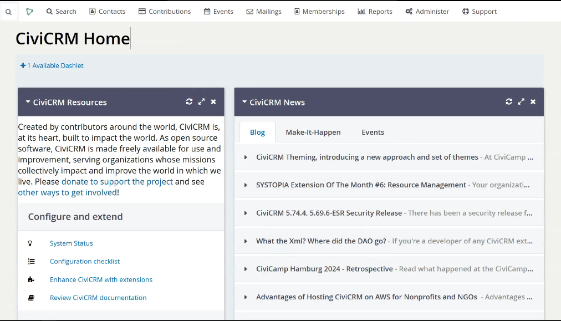The width and height of the screenshot is (561, 321).
Task: Collapse the CiviCRM News dashlet
Action: click(244, 102)
